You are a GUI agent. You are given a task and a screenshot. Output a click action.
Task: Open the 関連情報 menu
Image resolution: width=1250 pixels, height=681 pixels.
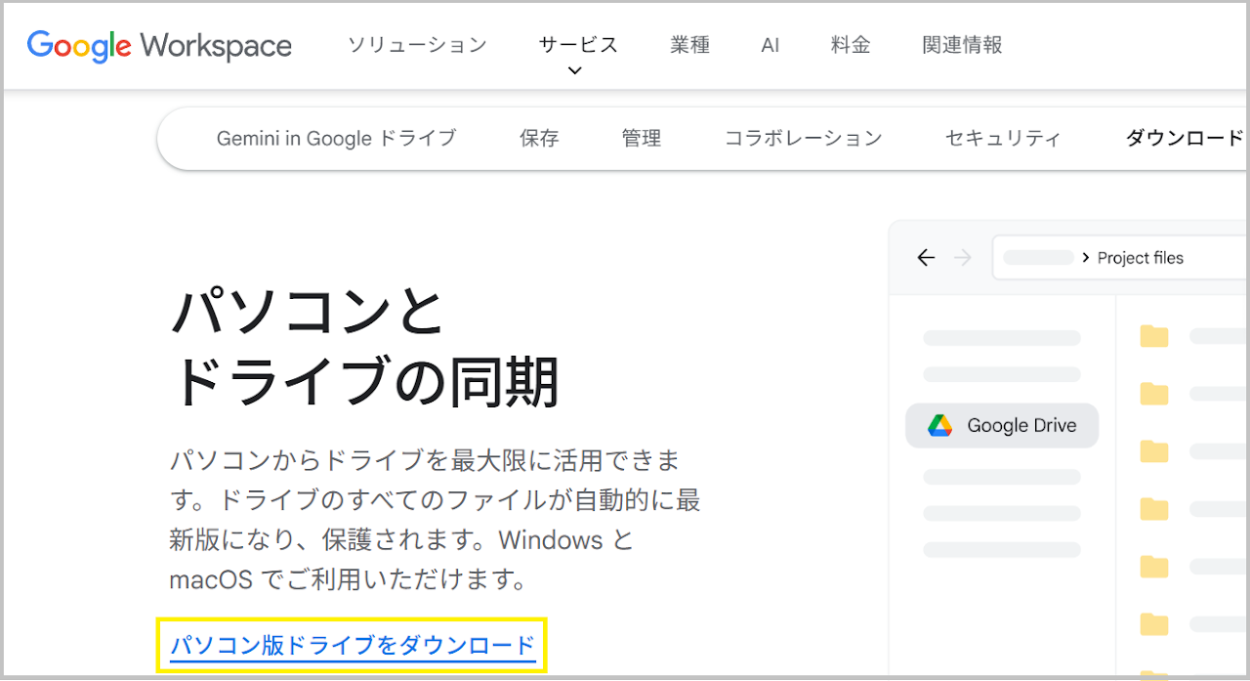pos(962,45)
